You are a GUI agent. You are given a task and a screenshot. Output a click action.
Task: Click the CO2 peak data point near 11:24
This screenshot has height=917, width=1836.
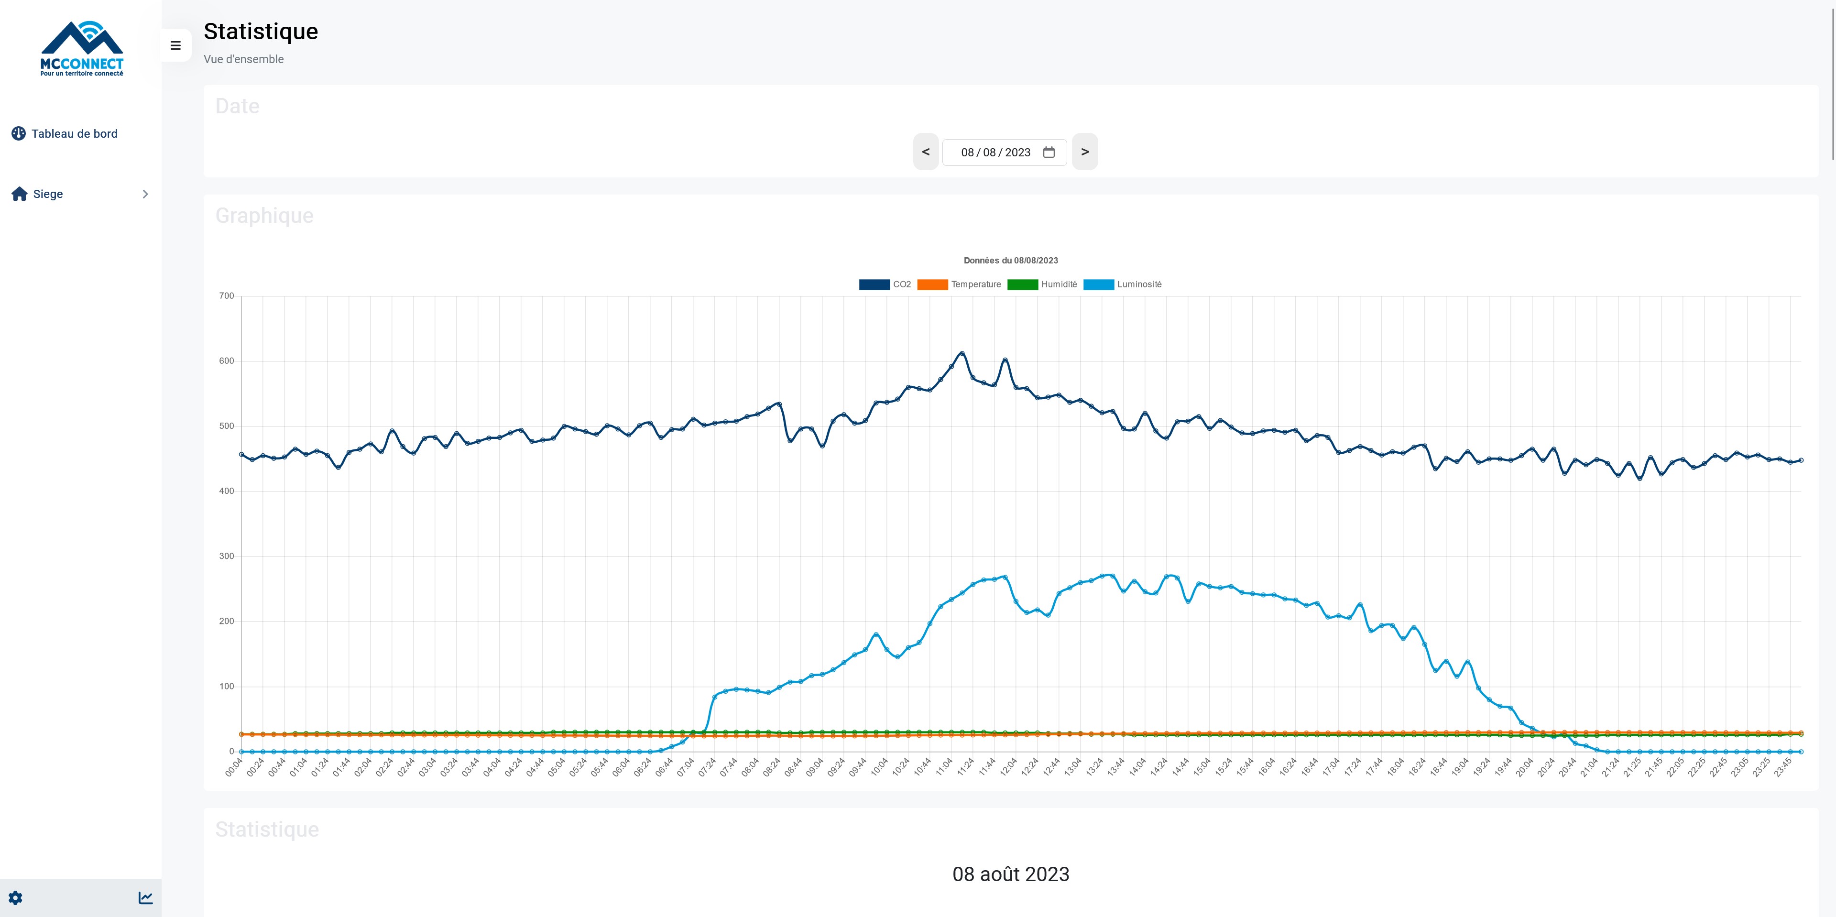962,353
